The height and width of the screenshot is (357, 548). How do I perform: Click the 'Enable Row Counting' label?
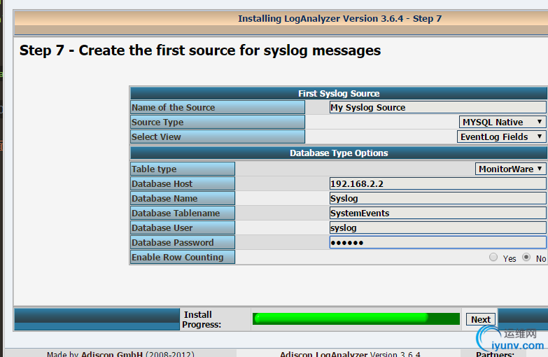click(178, 257)
